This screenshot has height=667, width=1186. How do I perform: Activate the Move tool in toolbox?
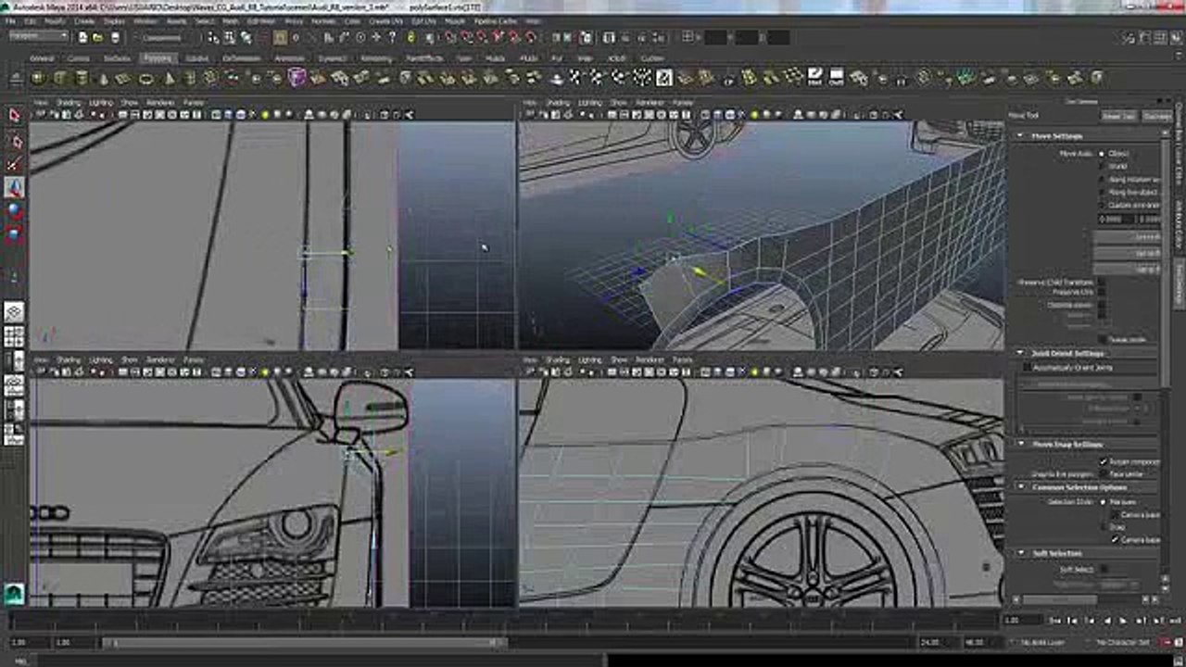[x=15, y=187]
